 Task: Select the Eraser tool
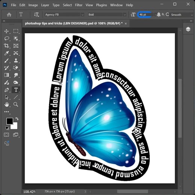pyautogui.click(x=16, y=68)
